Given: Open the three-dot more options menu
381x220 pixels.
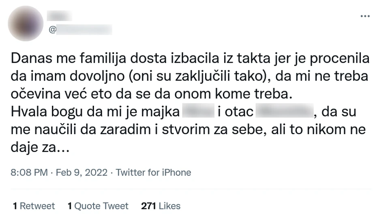Looking at the screenshot, I should tap(365, 17).
